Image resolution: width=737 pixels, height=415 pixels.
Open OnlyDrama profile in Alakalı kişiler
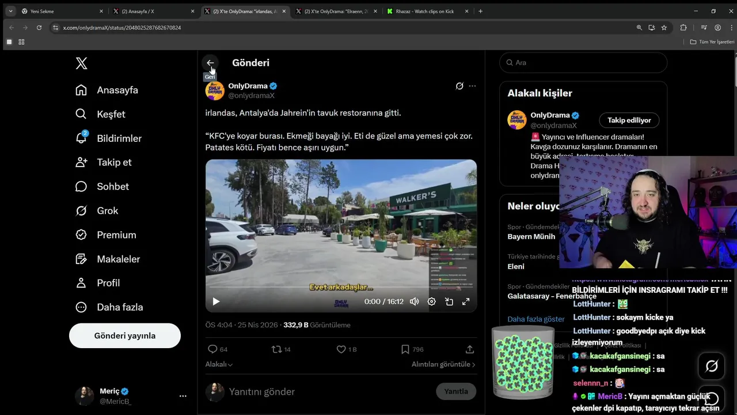pos(550,115)
